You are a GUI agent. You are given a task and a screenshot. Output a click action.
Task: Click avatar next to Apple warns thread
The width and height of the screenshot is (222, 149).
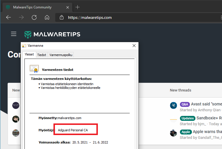click(x=174, y=133)
